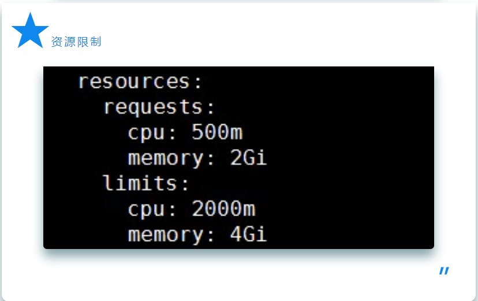Click the 限制 characters in the heading
This screenshot has height=301, width=478.
[x=89, y=42]
